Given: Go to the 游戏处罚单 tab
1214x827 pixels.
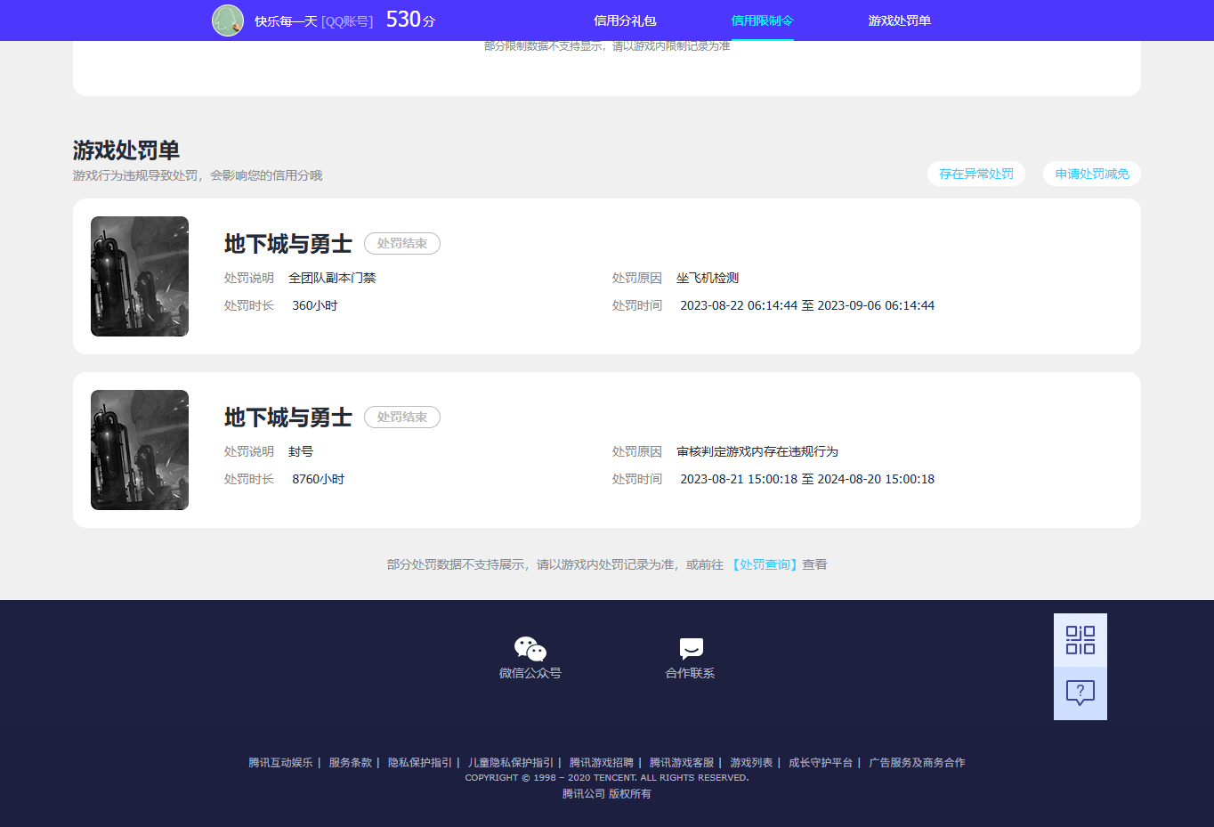Looking at the screenshot, I should pos(899,20).
